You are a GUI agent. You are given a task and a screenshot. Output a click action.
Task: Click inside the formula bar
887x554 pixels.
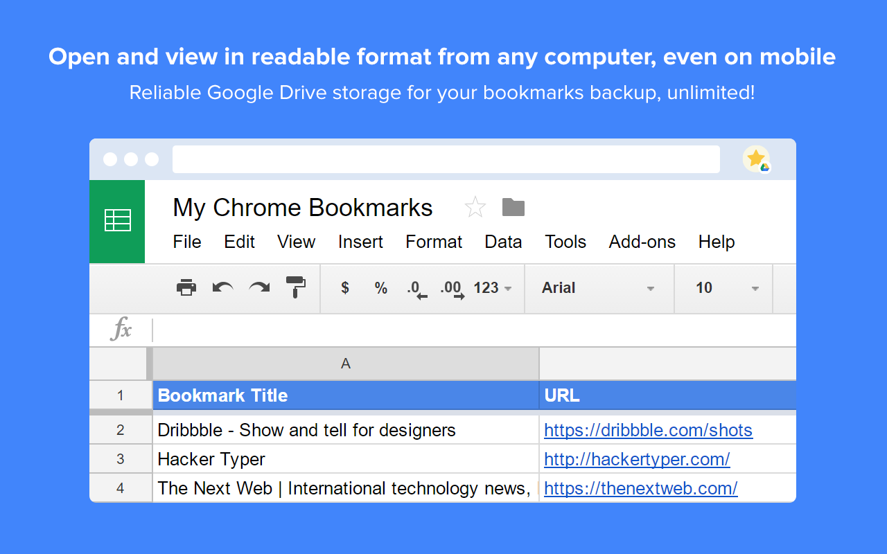click(416, 330)
